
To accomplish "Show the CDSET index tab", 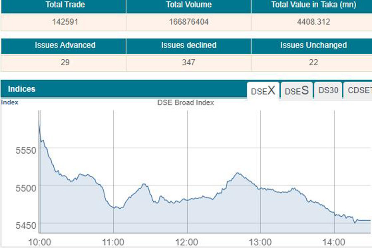I will (359, 91).
